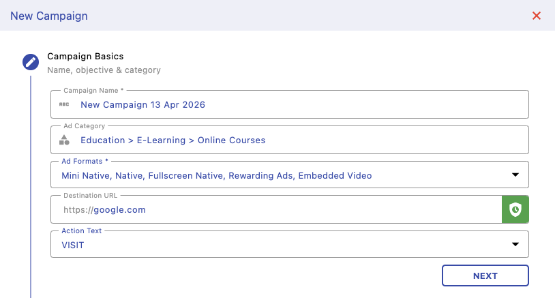This screenshot has height=298, width=555.
Task: Click the https:// prefix in Destination URL
Action: pyautogui.click(x=77, y=210)
